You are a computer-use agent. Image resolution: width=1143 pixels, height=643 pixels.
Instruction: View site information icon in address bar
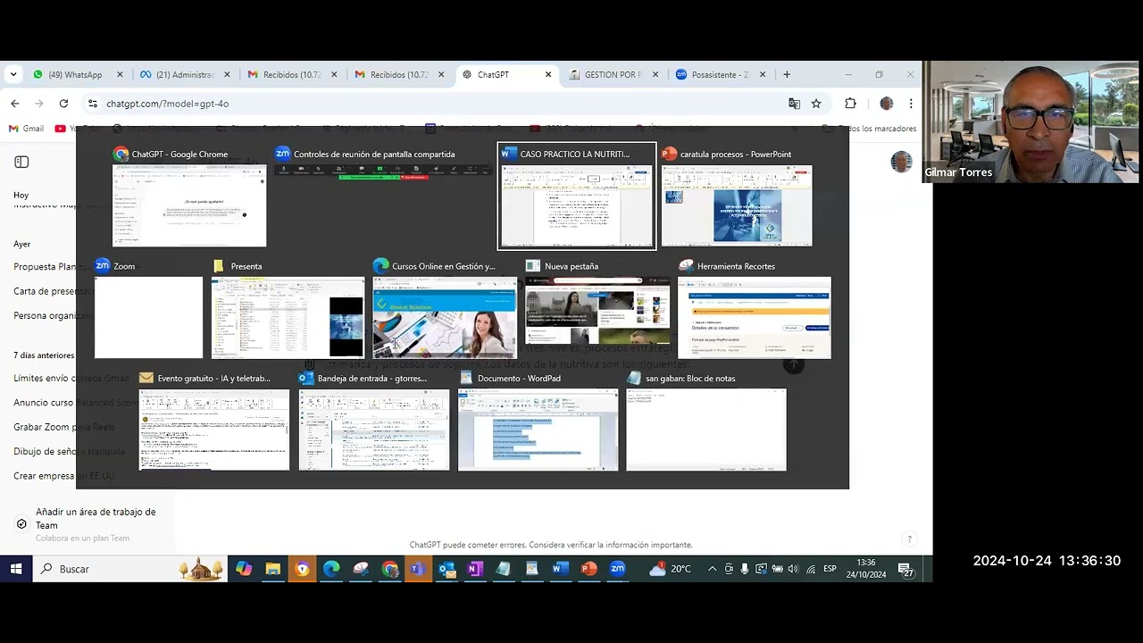(x=93, y=104)
